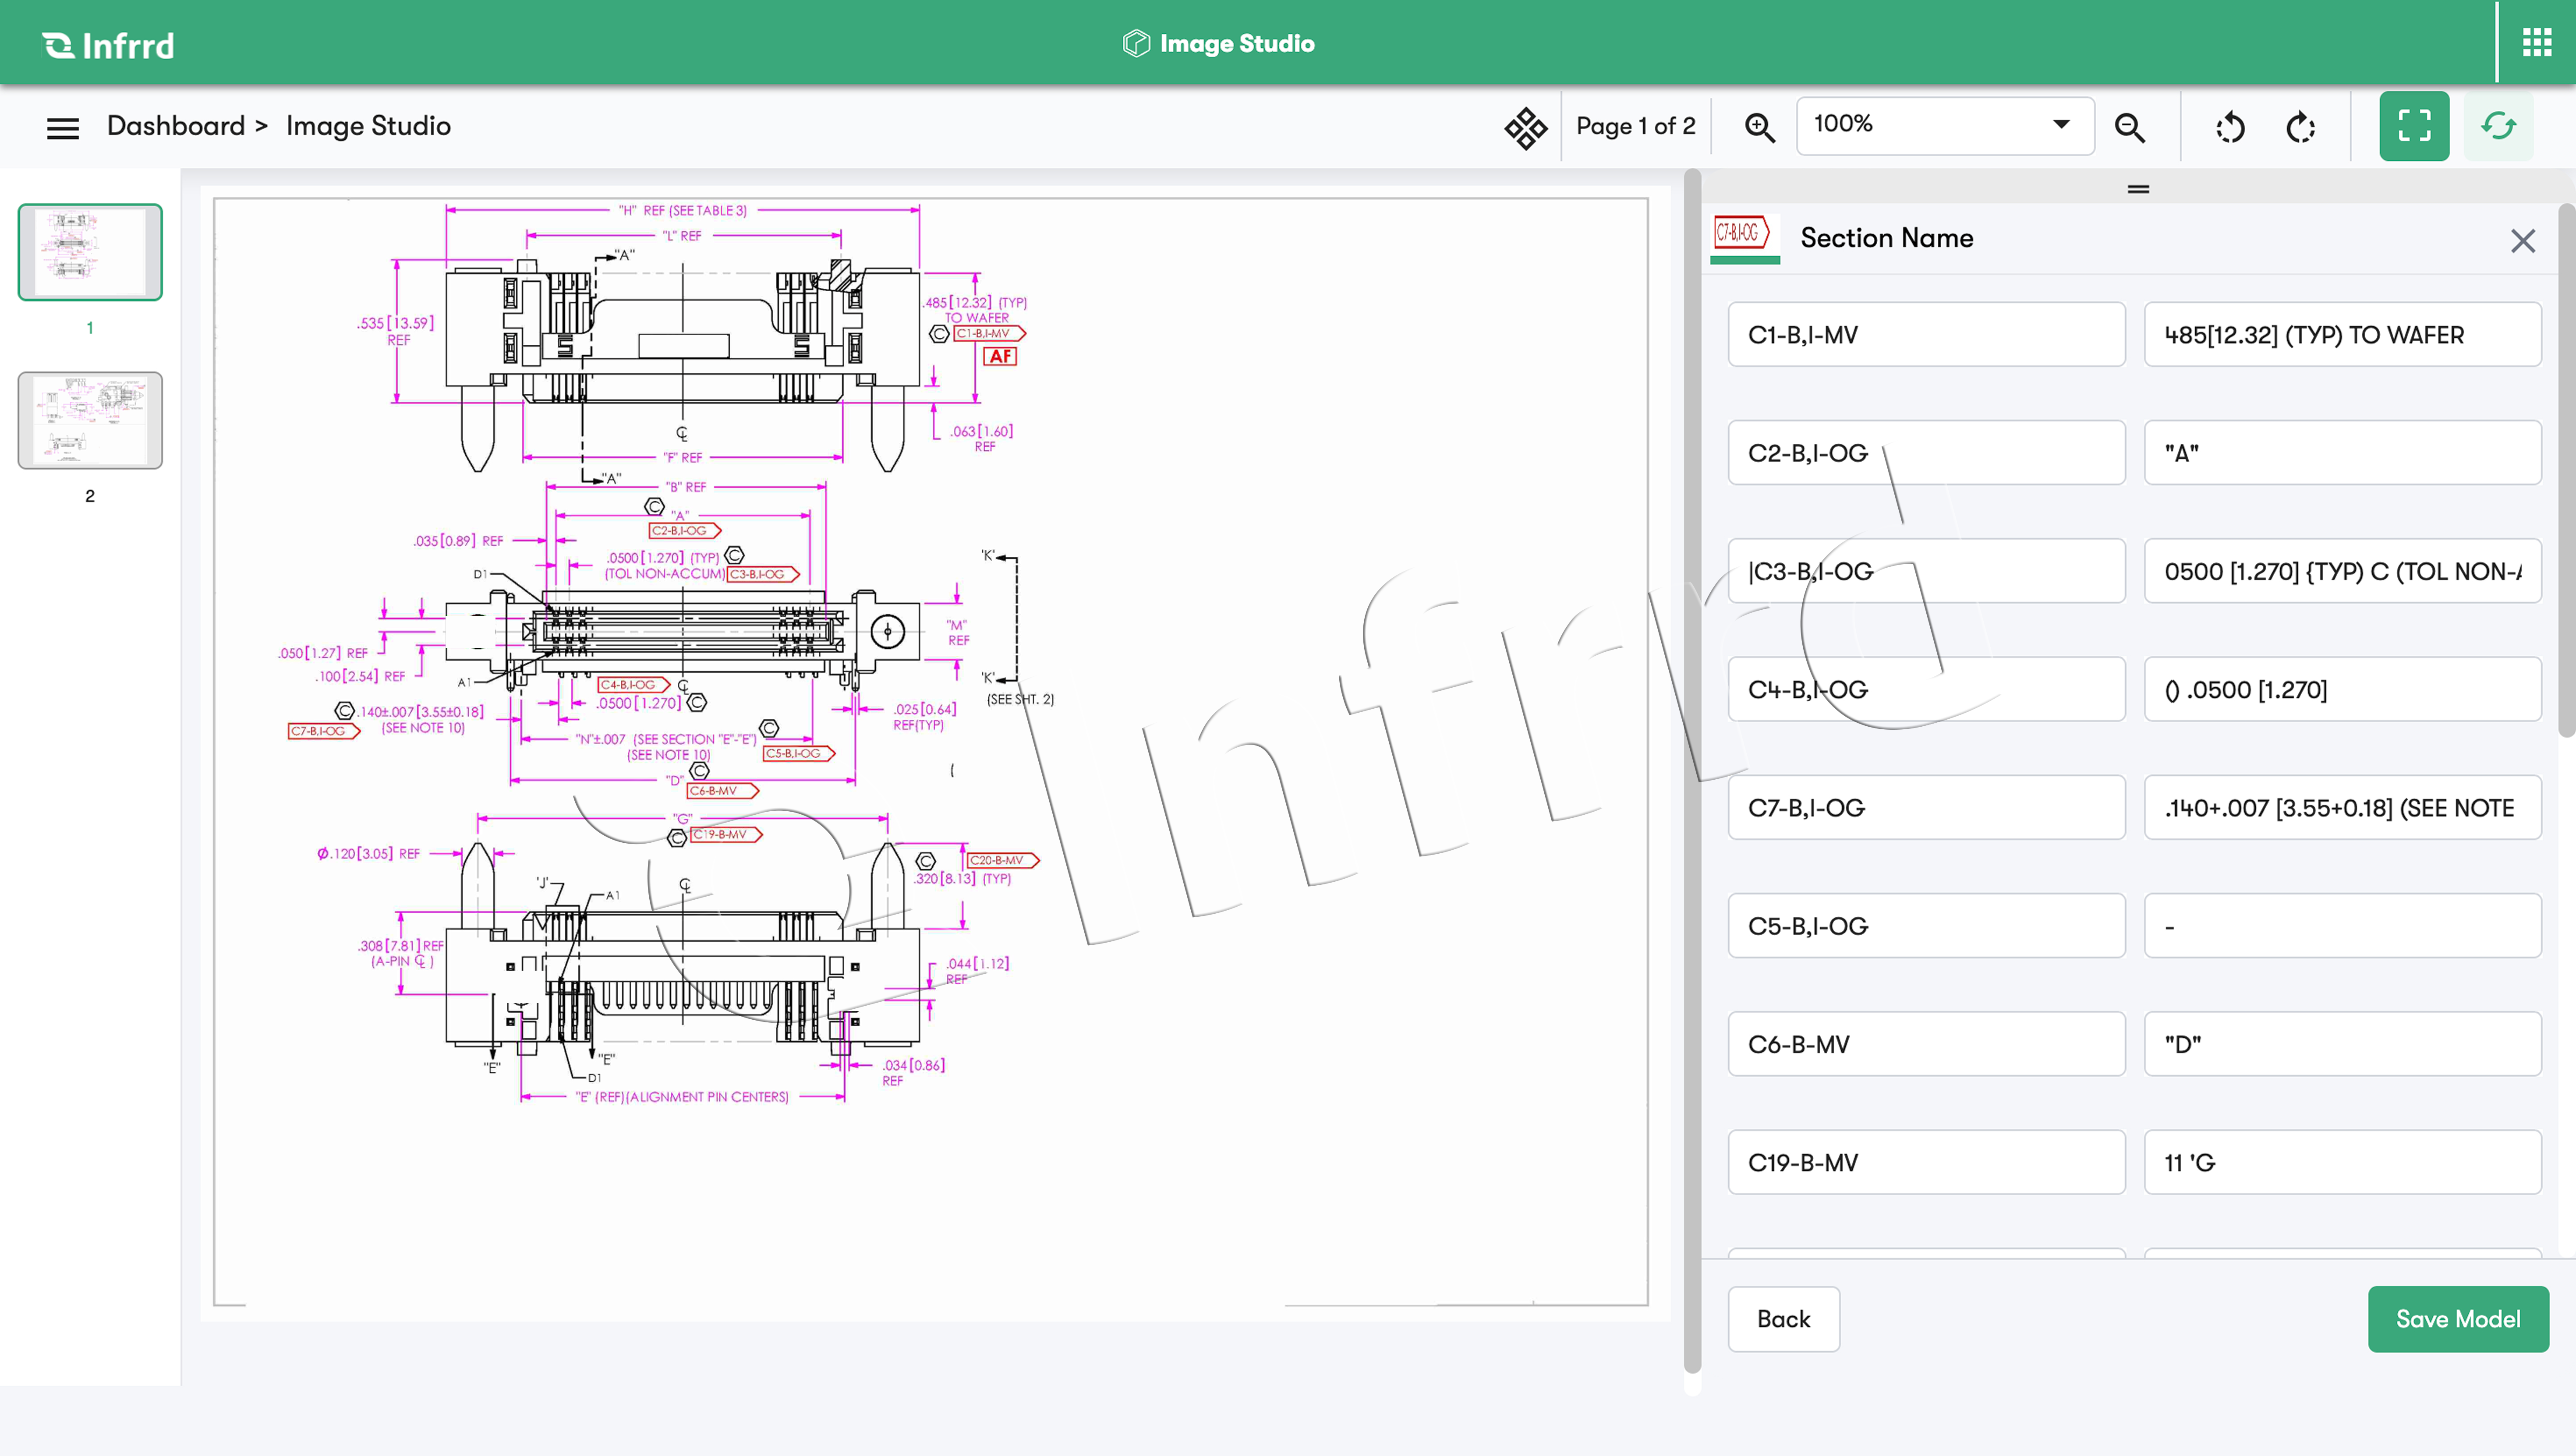Open the page 2 thumbnail

click(x=90, y=420)
